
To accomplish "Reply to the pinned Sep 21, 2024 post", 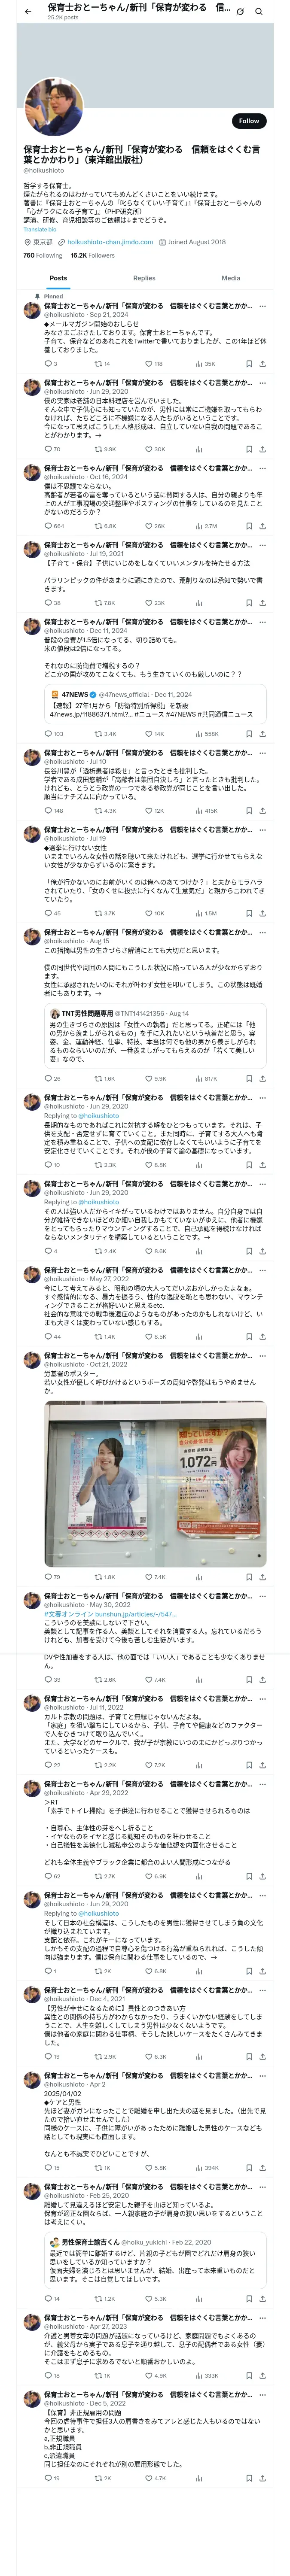I will tap(47, 364).
